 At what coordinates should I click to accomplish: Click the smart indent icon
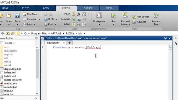tap(73, 24)
